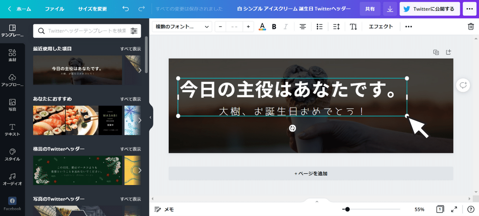Viewport: 479px width, 216px height.
Task: Advance the quote templates row
Action: tap(140, 170)
